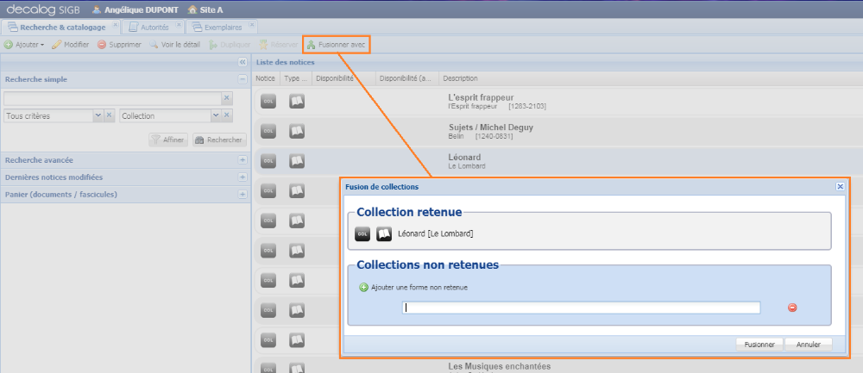863x373 pixels.
Task: Remove the non-retained collection entry
Action: 792,308
